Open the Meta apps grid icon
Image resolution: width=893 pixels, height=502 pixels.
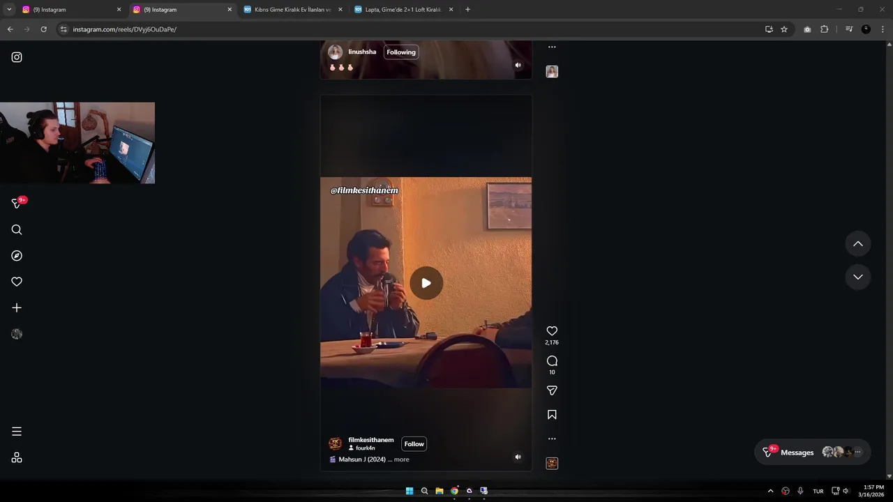click(17, 457)
